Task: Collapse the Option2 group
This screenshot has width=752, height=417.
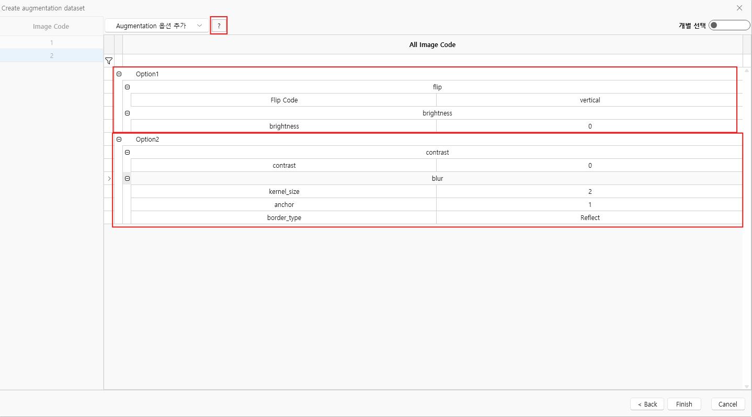Action: click(x=119, y=140)
